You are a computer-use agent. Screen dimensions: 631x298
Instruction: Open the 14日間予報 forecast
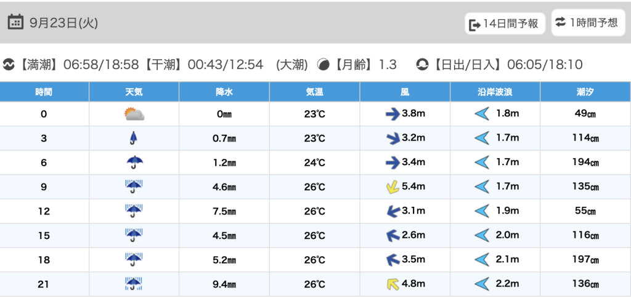pyautogui.click(x=505, y=24)
